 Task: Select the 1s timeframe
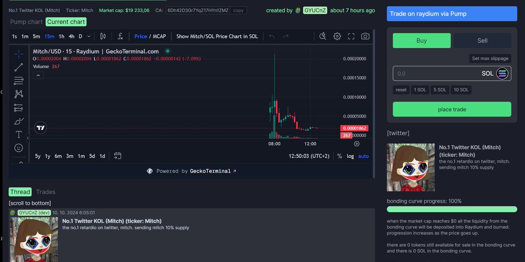click(x=14, y=36)
